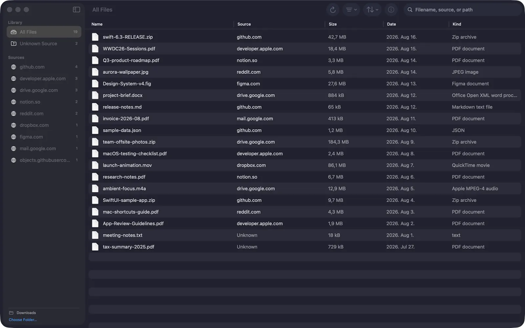Select the App-Review-Guidelines.pdf file name
This screenshot has width=525, height=328.
[133, 224]
